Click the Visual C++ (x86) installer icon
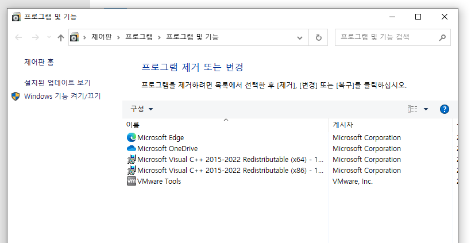This screenshot has height=243, width=471. [x=132, y=170]
